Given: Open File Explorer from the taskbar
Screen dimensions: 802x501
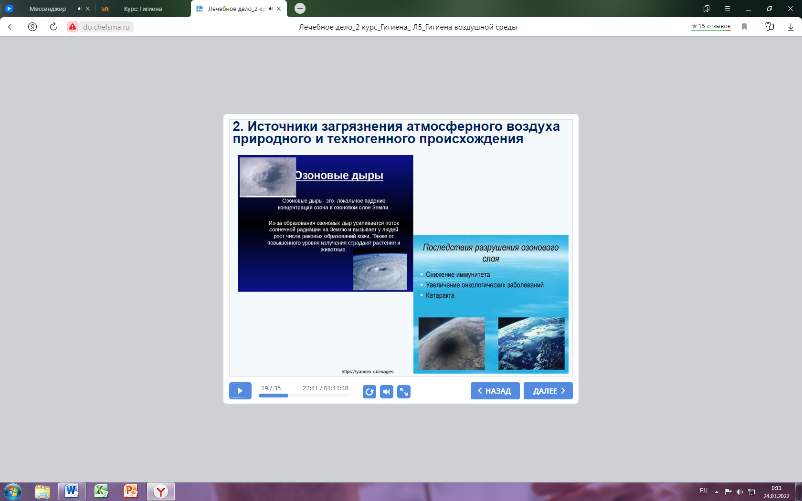Looking at the screenshot, I should [42, 491].
